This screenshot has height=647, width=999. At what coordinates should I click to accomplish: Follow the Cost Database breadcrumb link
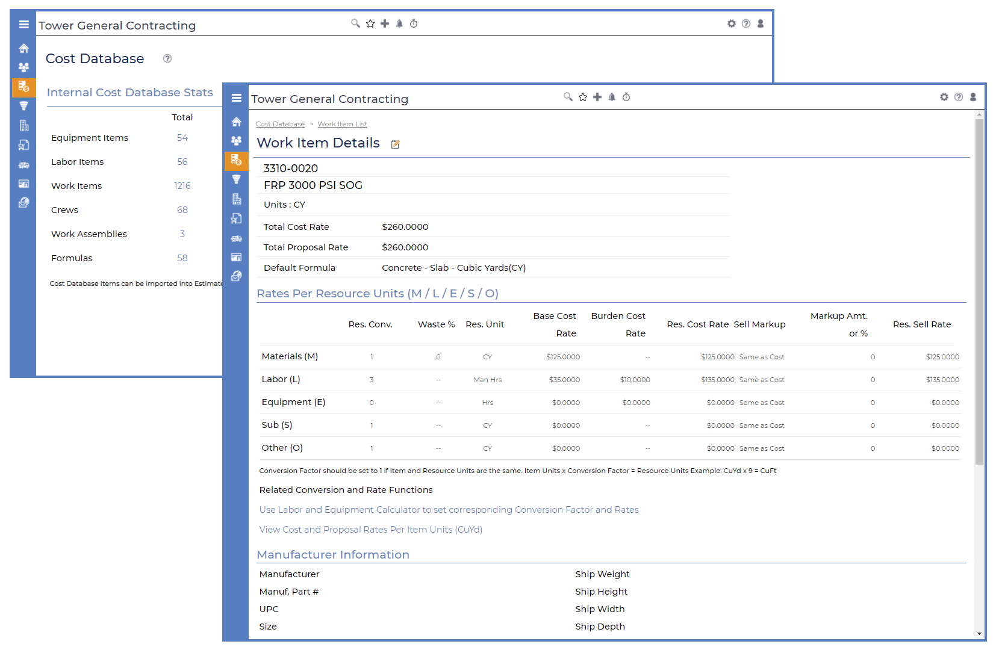(x=280, y=124)
